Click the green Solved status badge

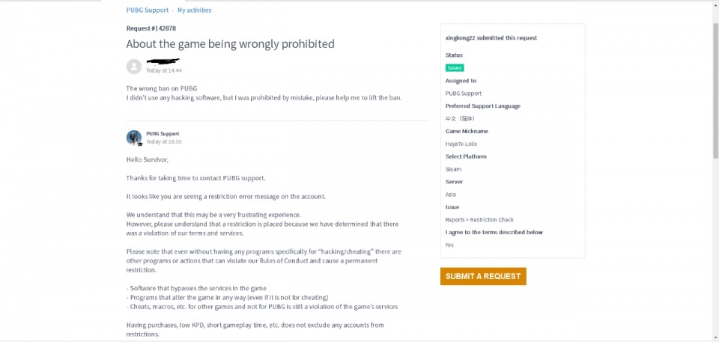[x=455, y=67]
